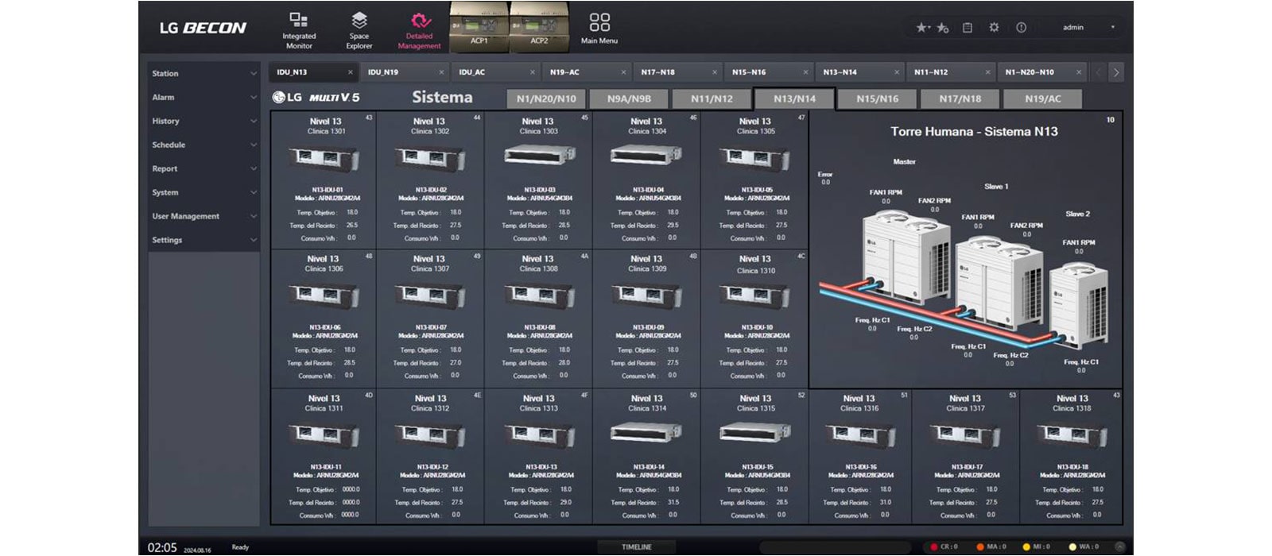Click the N17/N18 system button

click(960, 98)
